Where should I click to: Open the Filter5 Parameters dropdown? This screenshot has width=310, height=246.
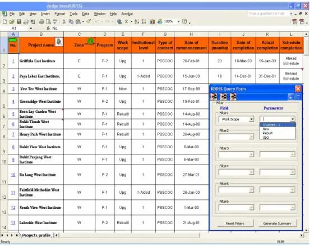coord(293,190)
